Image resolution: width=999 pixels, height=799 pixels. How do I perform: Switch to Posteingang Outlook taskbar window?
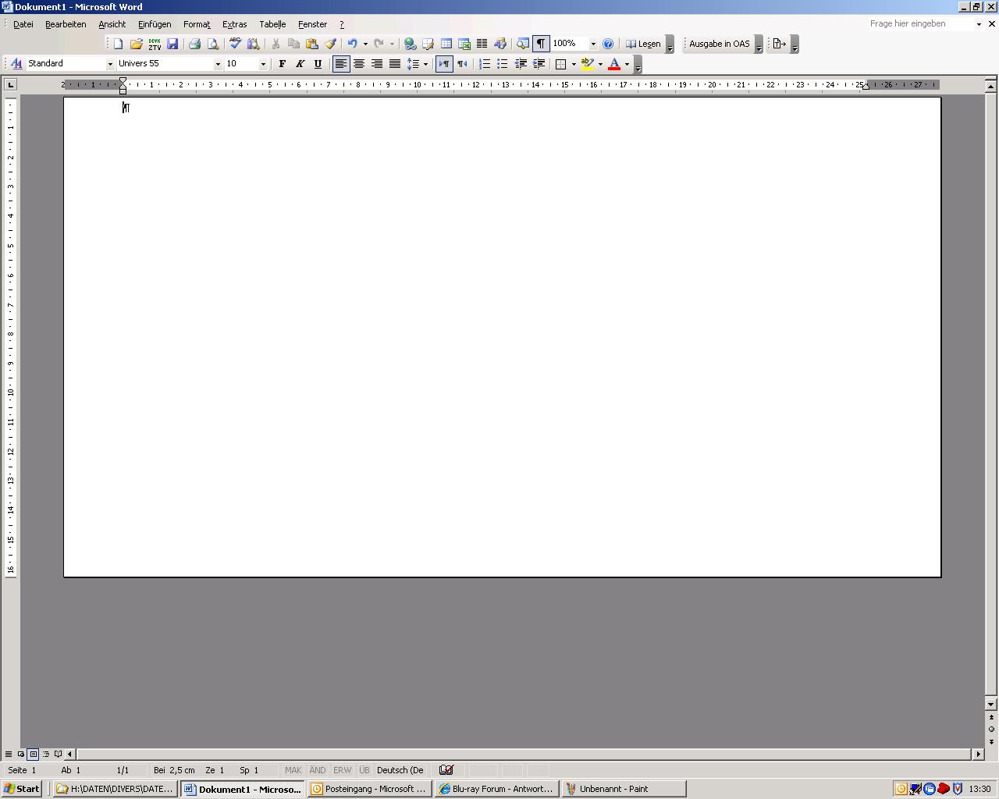[x=370, y=789]
